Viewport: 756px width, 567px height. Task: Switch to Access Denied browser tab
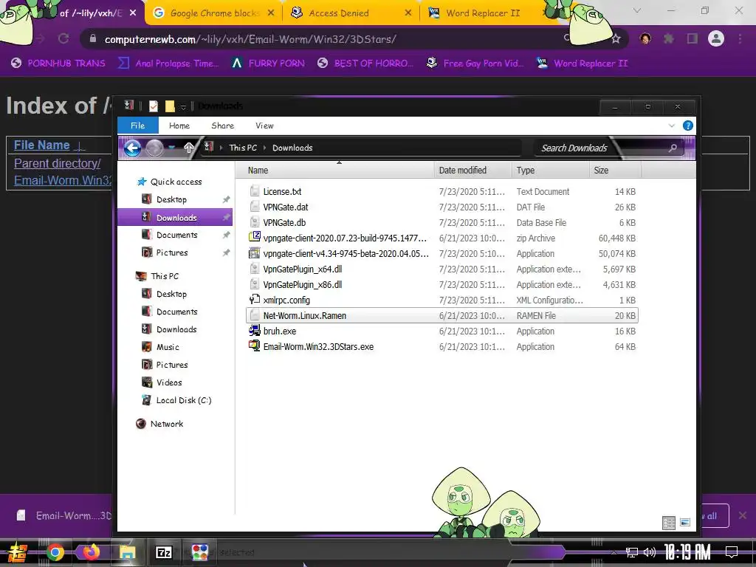tap(351, 13)
